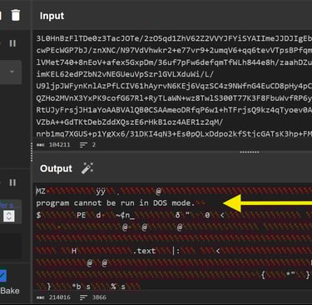Click input length value 104211
This screenshot has height=305, width=312.
pos(60,145)
